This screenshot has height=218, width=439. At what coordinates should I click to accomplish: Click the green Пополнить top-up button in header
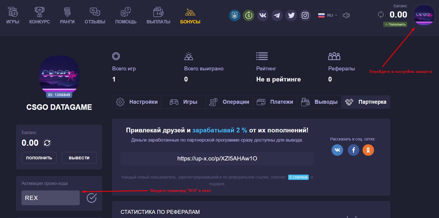(395, 24)
